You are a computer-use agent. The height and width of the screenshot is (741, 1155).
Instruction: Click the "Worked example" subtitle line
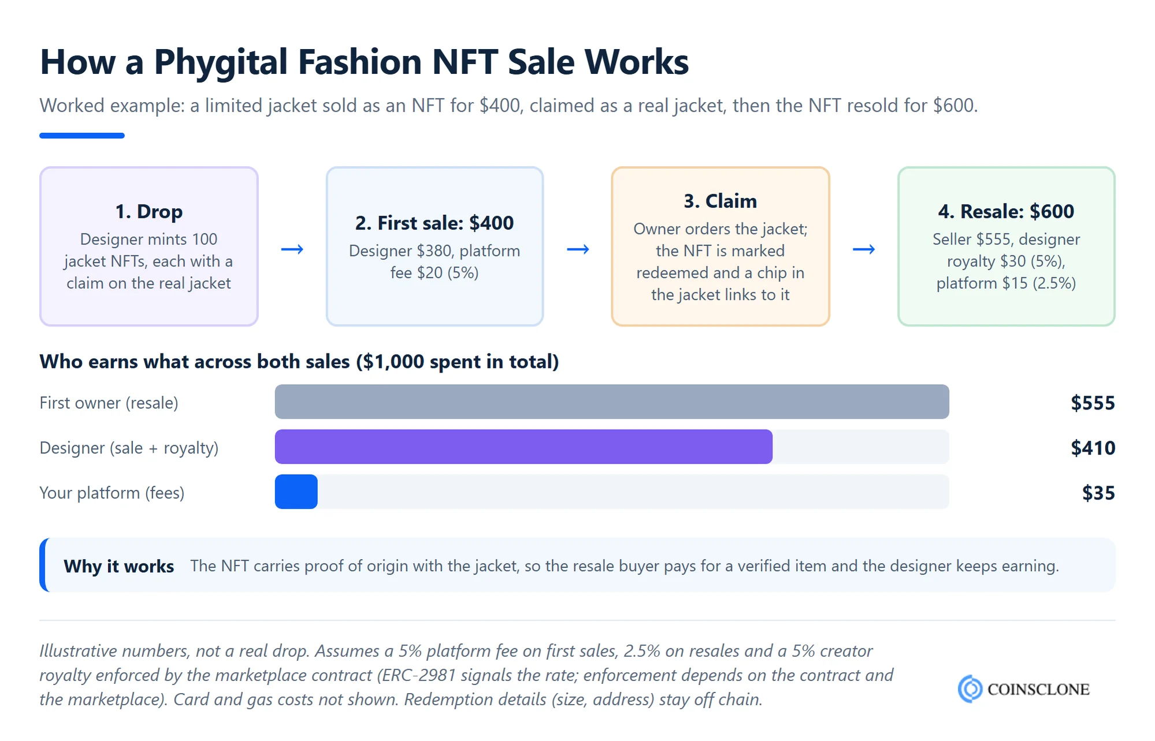(508, 106)
